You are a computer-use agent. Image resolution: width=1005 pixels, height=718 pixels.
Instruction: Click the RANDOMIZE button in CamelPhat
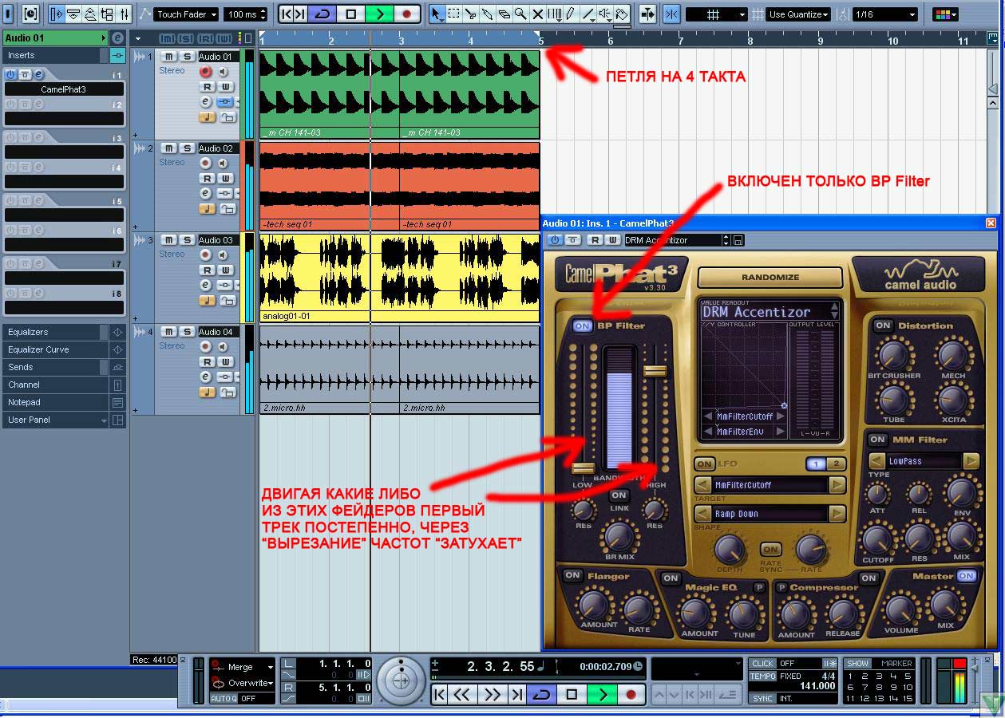(x=770, y=277)
